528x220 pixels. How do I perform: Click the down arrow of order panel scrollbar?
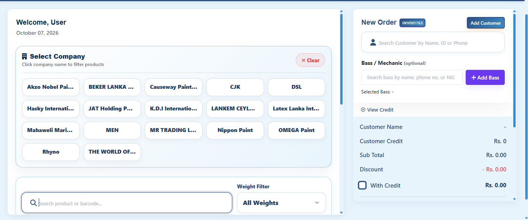(514, 199)
